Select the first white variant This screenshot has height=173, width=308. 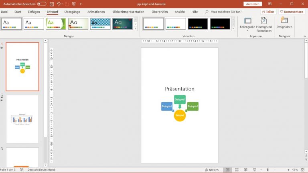[154, 24]
